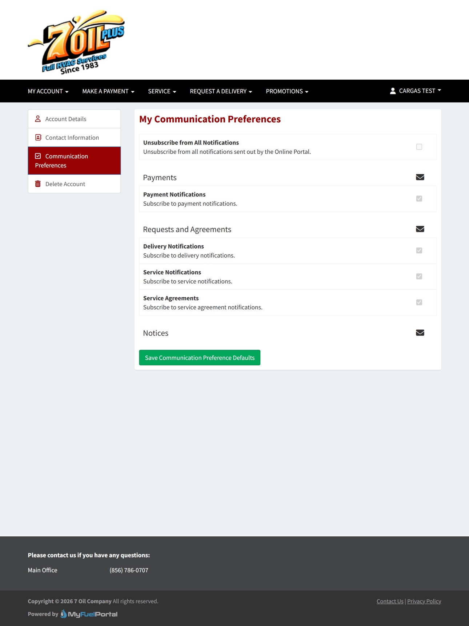Viewport: 469px width, 626px height.
Task: Open the CARGAS TEST user menu
Action: [x=416, y=91]
